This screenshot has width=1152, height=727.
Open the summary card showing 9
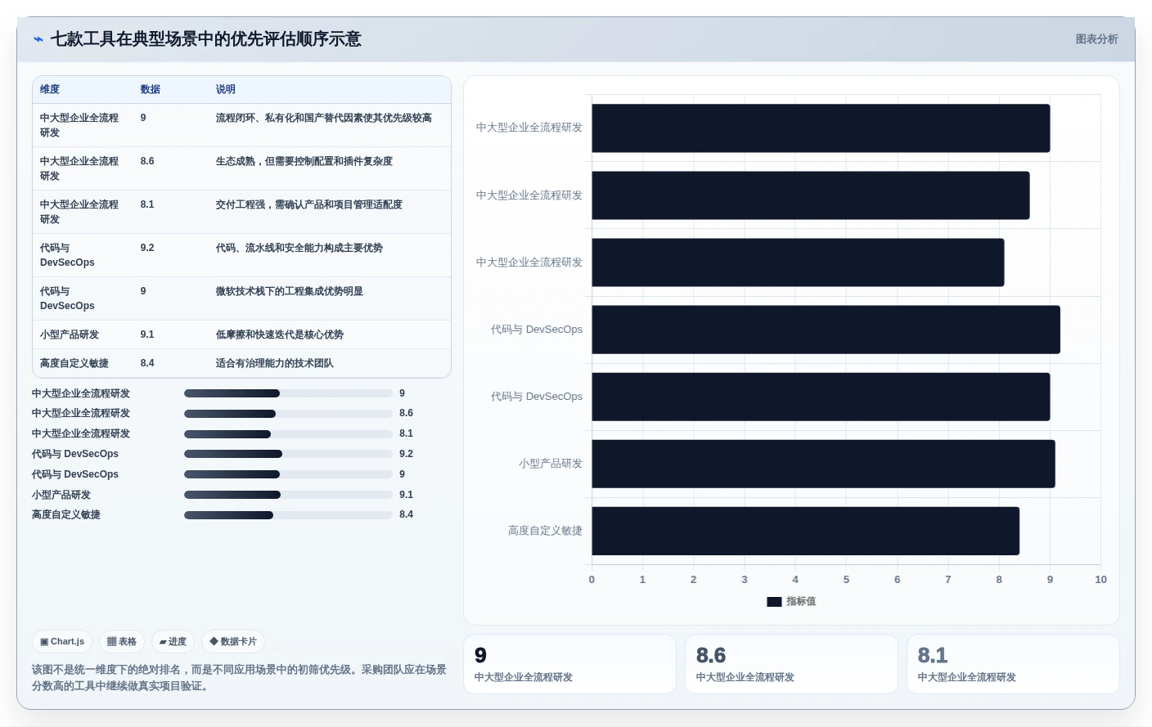(x=569, y=664)
